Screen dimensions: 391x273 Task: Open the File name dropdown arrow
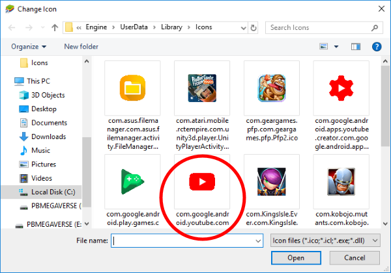[258, 241]
